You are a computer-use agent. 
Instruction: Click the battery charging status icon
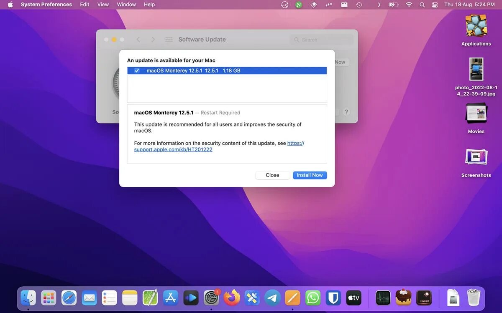click(393, 5)
